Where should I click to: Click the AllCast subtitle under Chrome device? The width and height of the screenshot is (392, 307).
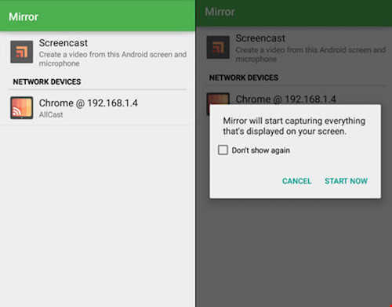tap(51, 114)
